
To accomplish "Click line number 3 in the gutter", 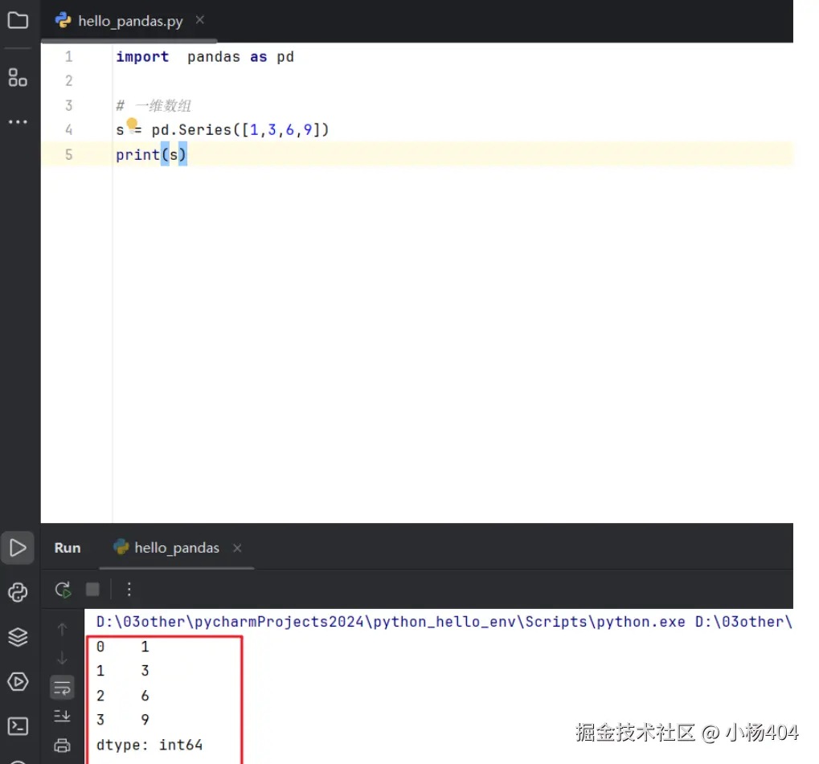I will [69, 105].
